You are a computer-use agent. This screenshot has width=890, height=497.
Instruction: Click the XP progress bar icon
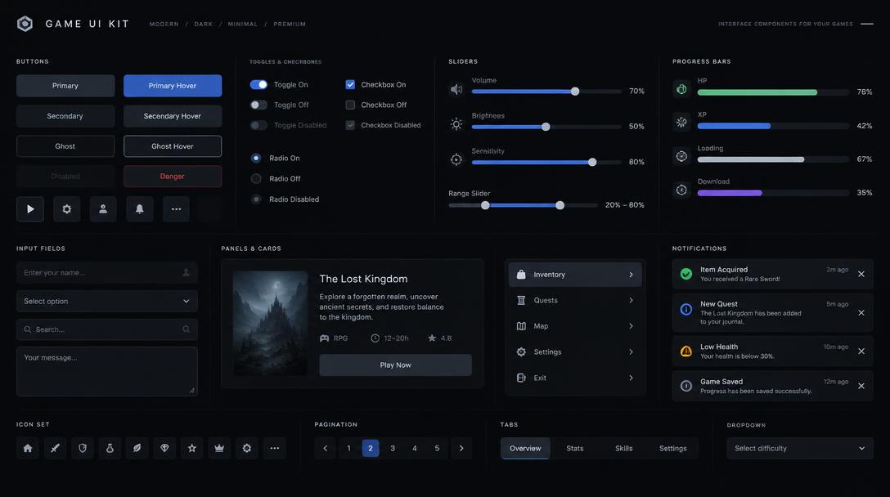[681, 122]
